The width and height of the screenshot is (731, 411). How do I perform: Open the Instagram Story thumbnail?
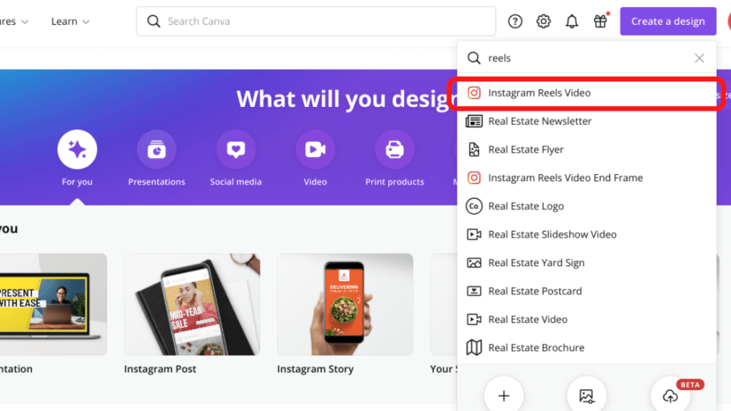[x=345, y=305]
